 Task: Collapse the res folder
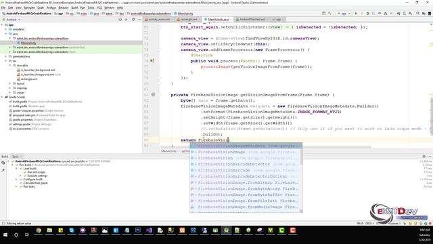point(6,61)
